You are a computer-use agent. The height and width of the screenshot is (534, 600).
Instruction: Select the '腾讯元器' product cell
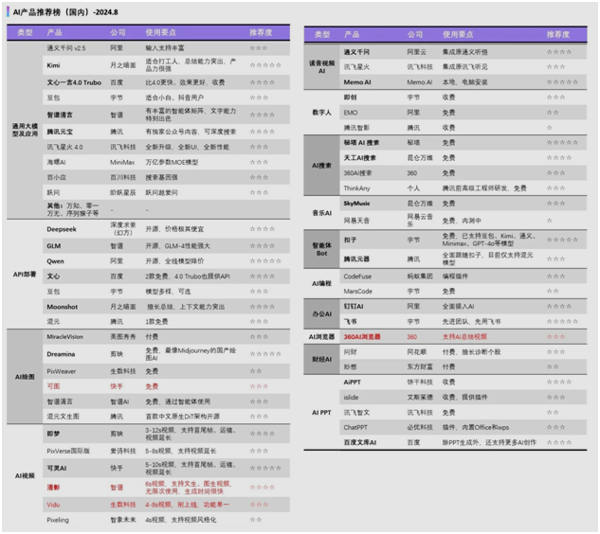[x=356, y=259]
